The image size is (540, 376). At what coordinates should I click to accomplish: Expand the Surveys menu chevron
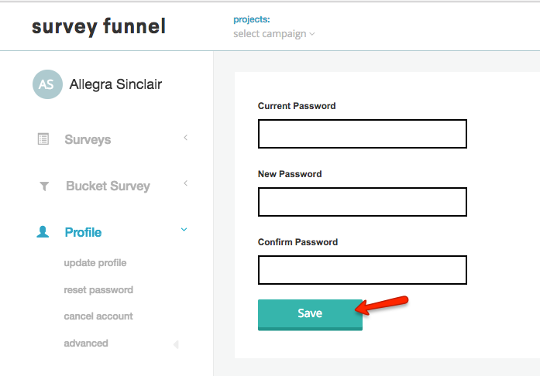186,138
